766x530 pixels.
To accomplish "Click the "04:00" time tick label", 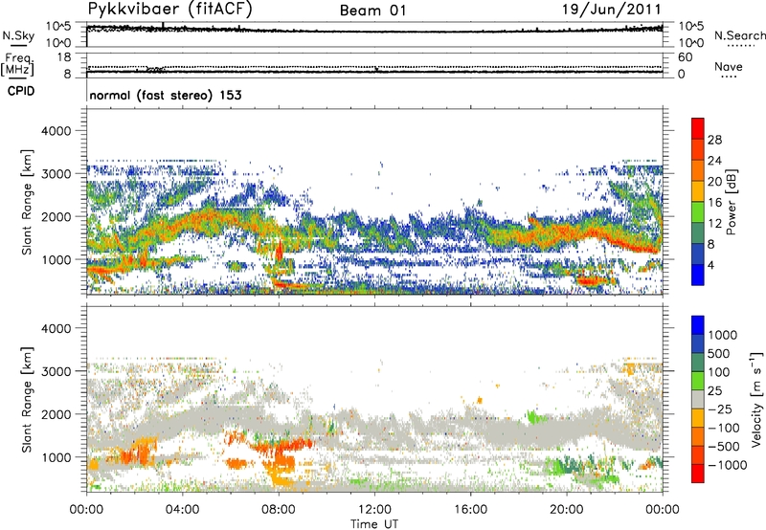I will [x=182, y=510].
